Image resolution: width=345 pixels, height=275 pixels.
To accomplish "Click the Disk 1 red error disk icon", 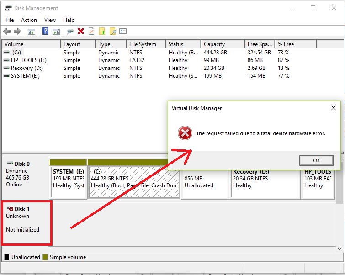I will [10, 208].
